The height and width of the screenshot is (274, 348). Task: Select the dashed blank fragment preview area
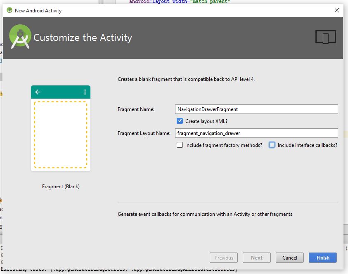(x=61, y=135)
